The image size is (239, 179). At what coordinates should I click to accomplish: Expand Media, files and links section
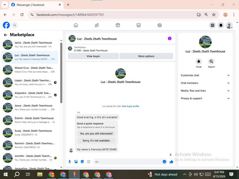(205, 91)
